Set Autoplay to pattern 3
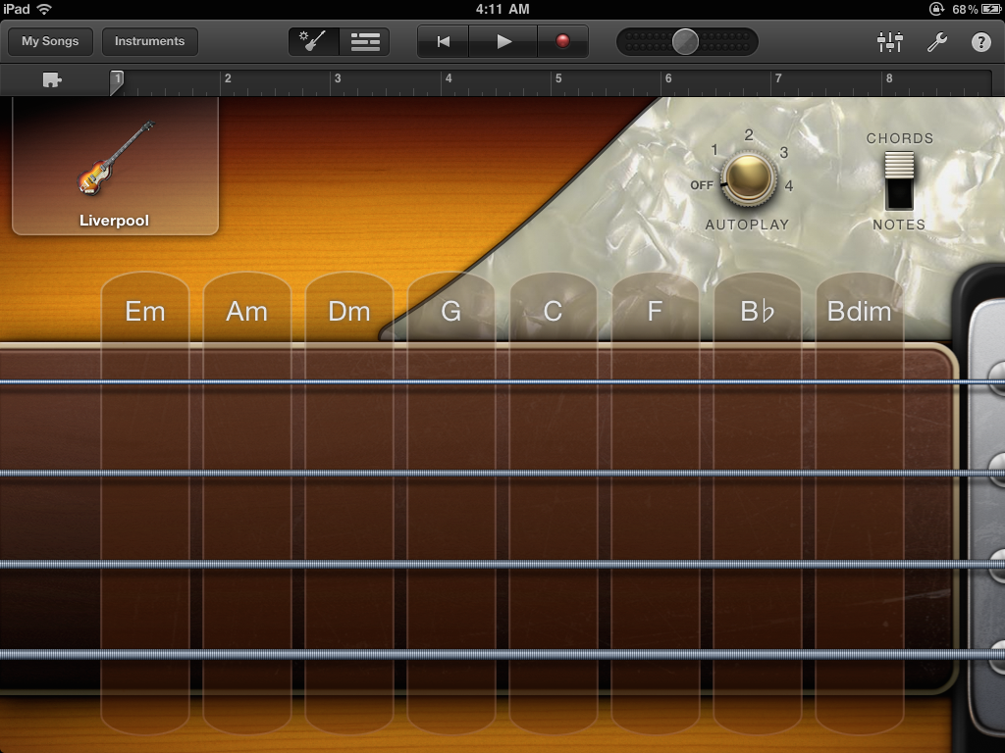 [783, 152]
